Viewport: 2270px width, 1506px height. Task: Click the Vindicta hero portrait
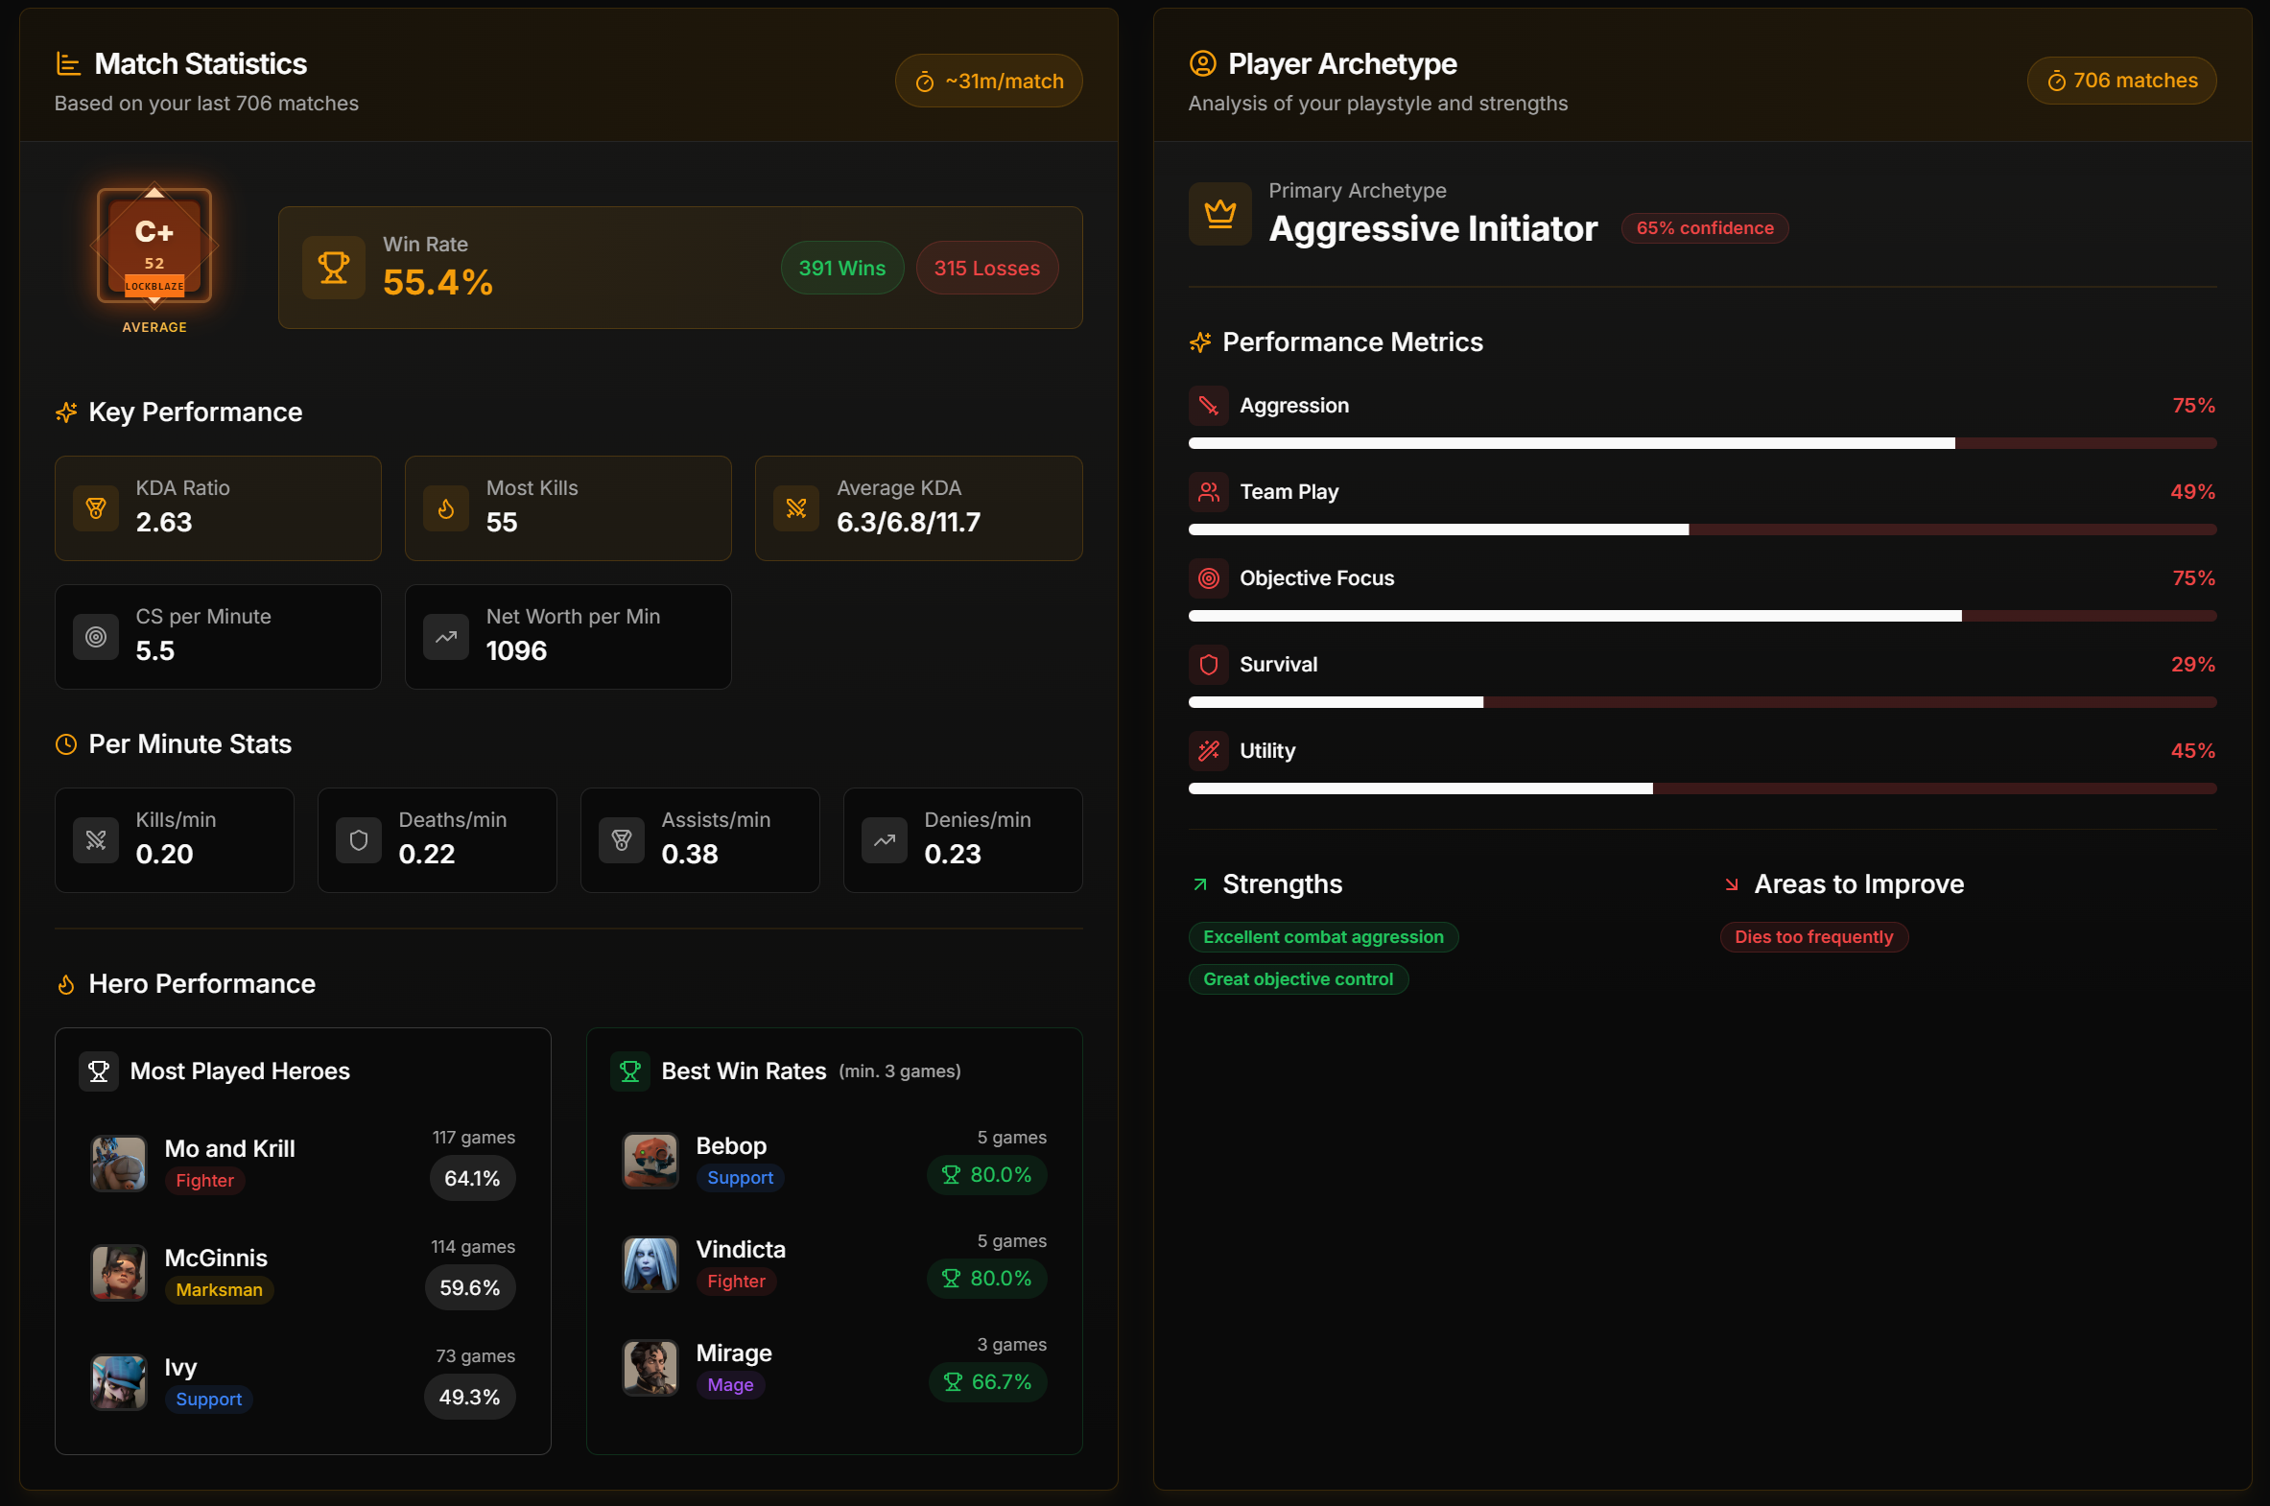(x=650, y=1264)
